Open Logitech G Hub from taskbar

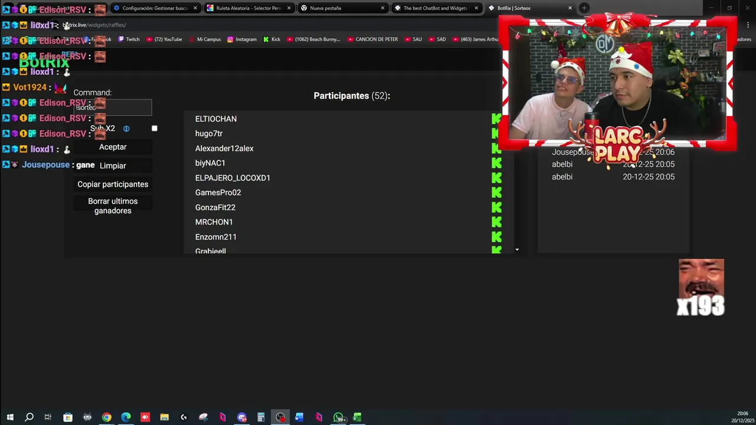pyautogui.click(x=184, y=417)
